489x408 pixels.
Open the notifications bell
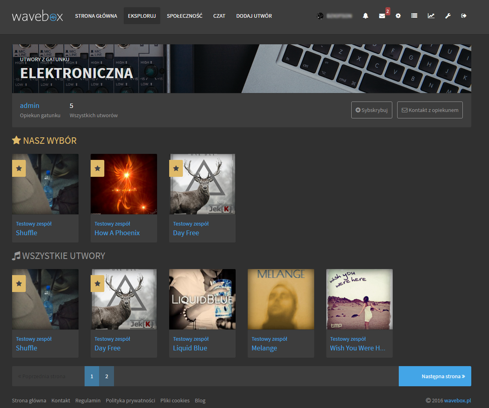coord(365,16)
